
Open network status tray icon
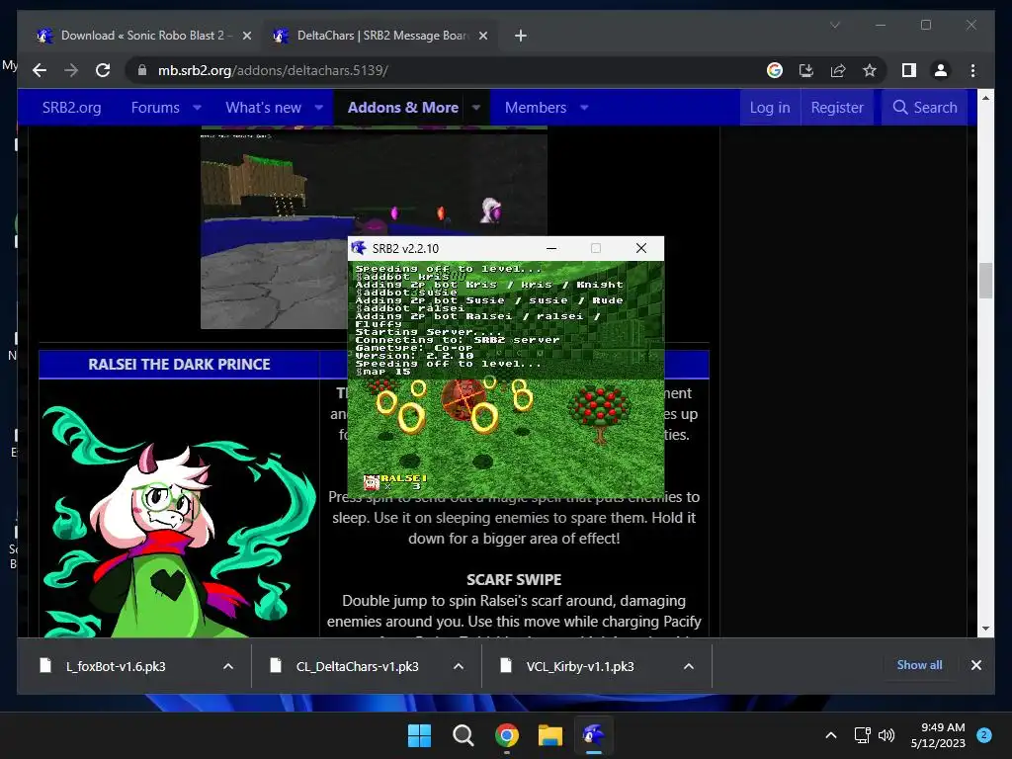(862, 735)
